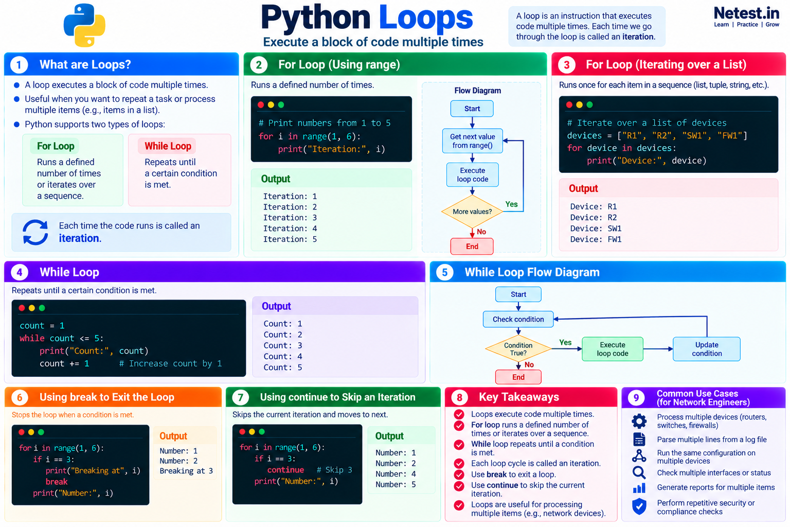Image resolution: width=790 pixels, height=527 pixels.
Task: Click the check icon beside Use break to exit
Action: coord(459,475)
